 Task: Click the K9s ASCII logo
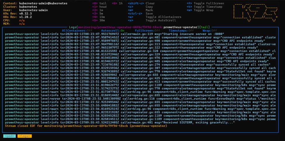coord(255,12)
